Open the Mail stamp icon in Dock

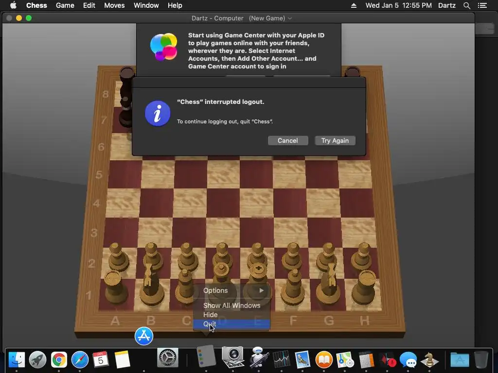pyautogui.click(x=302, y=360)
